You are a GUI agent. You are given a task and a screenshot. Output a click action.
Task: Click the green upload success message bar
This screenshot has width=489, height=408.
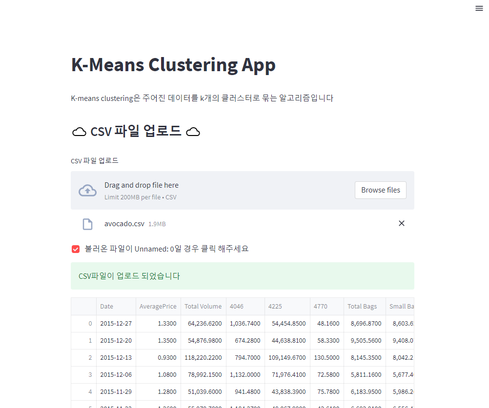click(x=243, y=275)
